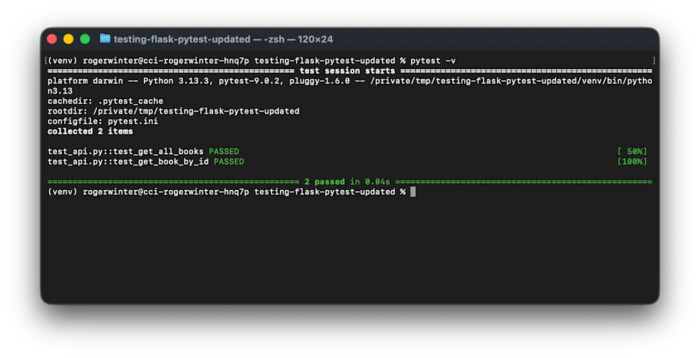Maximize the terminal with the green button
This screenshot has width=700, height=358.
pos(85,39)
